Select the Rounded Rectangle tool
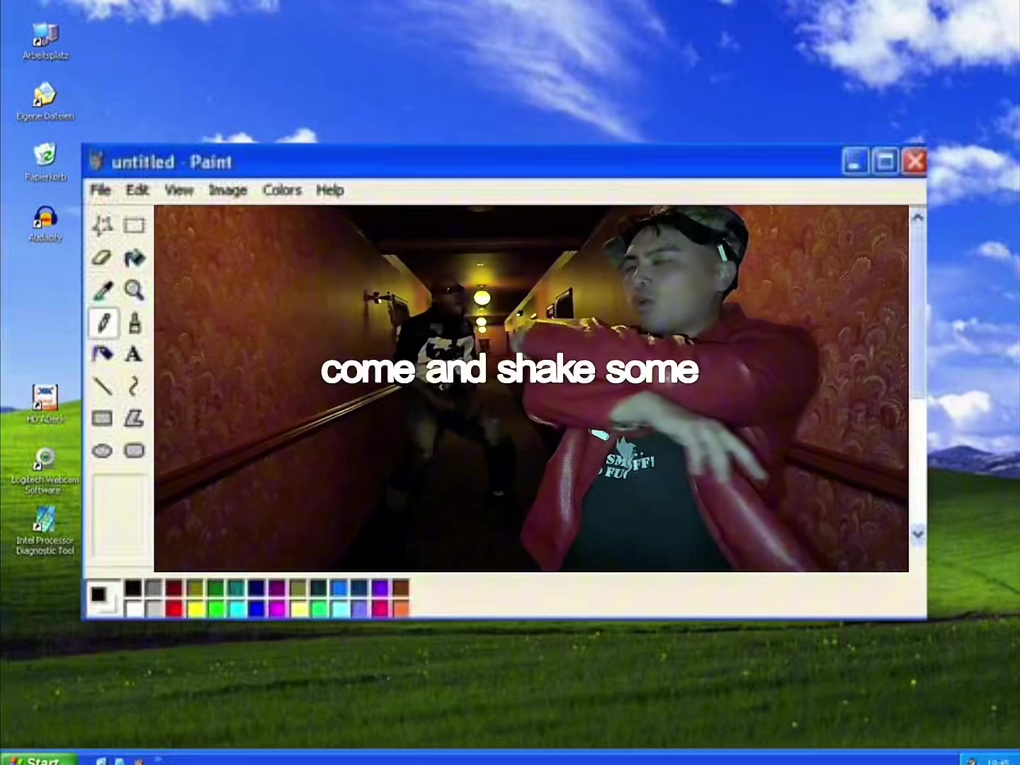1020x765 pixels. pos(134,450)
